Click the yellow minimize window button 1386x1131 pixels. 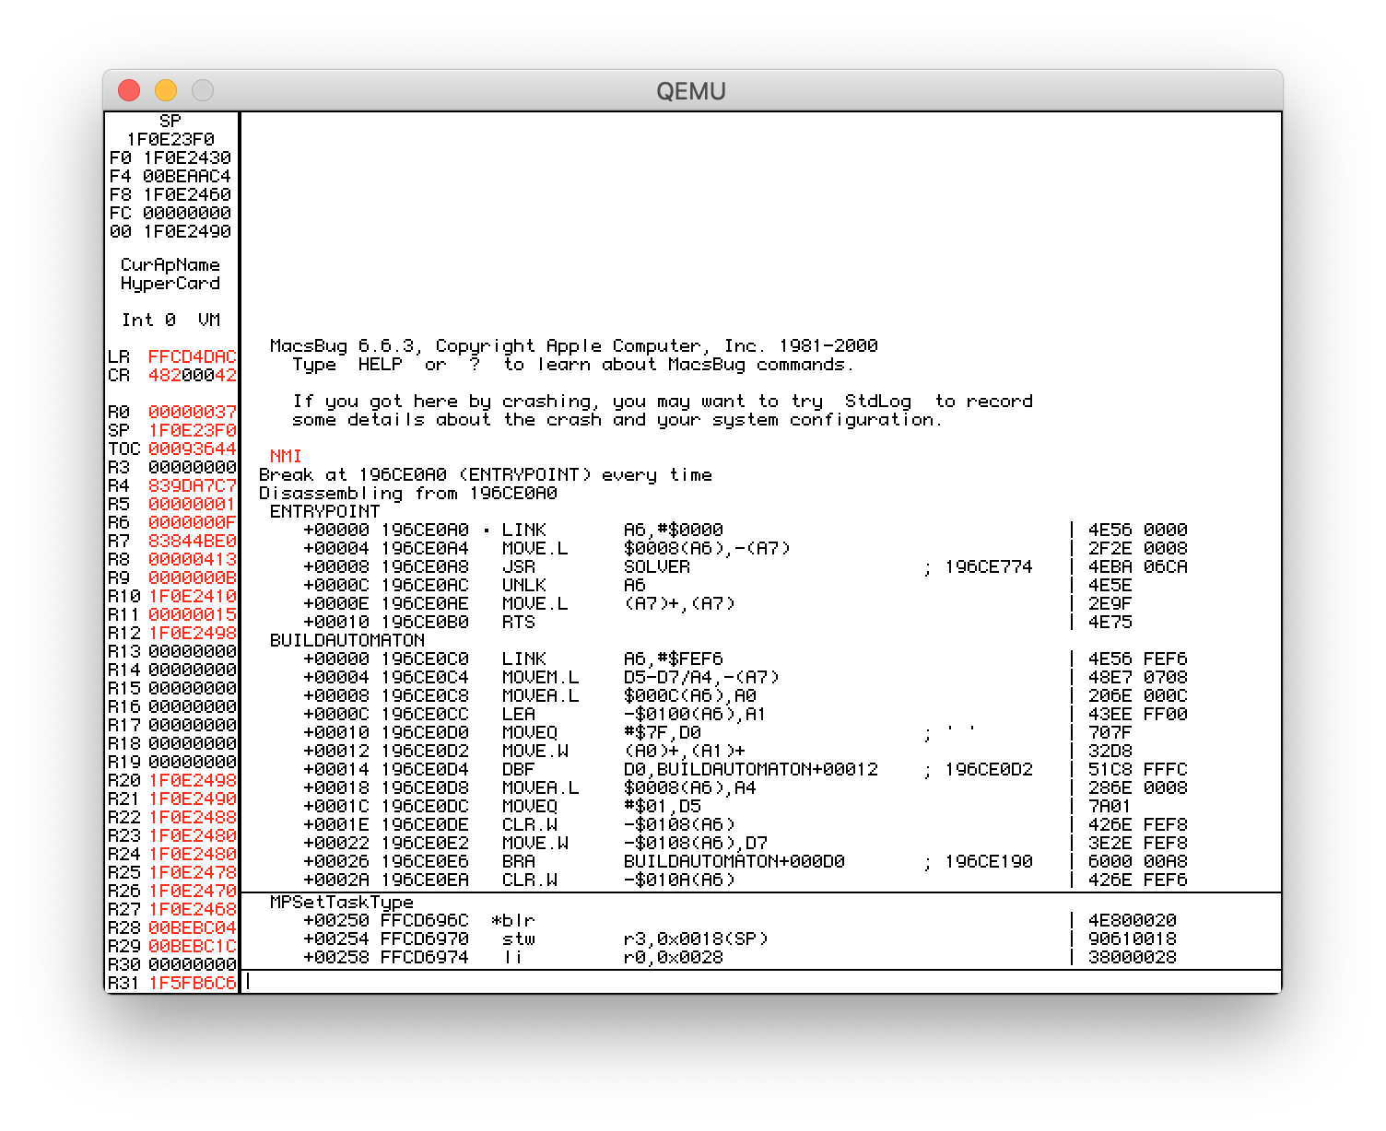pyautogui.click(x=166, y=90)
